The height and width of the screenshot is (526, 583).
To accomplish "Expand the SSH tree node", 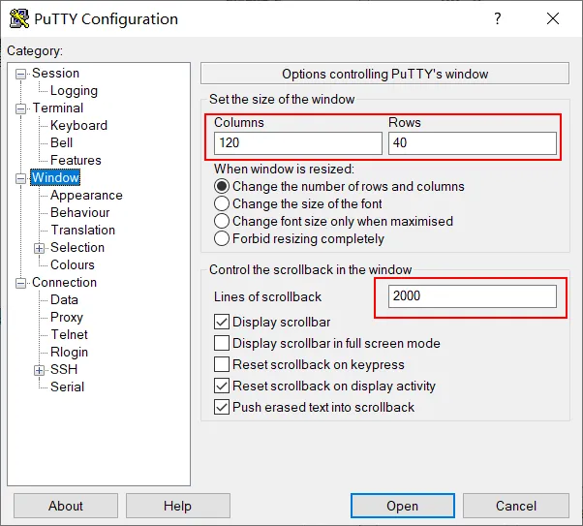I will 40,370.
